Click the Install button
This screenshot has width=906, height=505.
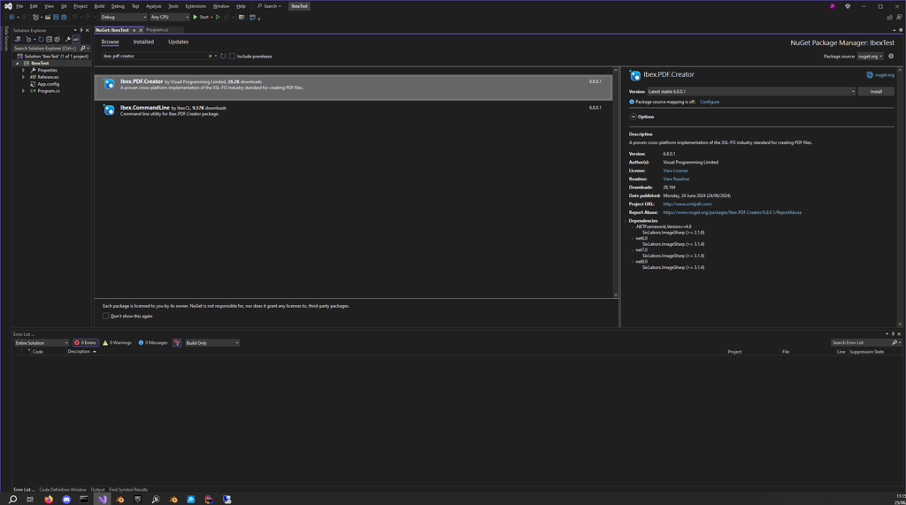click(875, 92)
